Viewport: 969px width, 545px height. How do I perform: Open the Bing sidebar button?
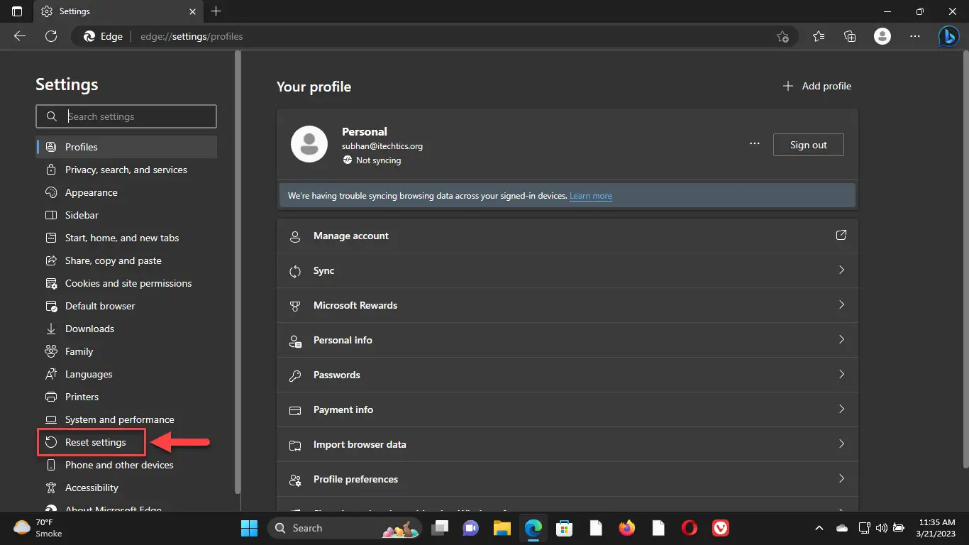click(948, 36)
